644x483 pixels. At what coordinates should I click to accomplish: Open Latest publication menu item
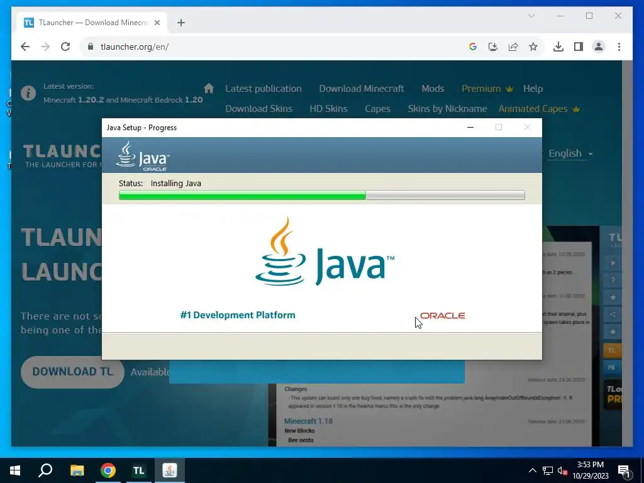pyautogui.click(x=264, y=89)
